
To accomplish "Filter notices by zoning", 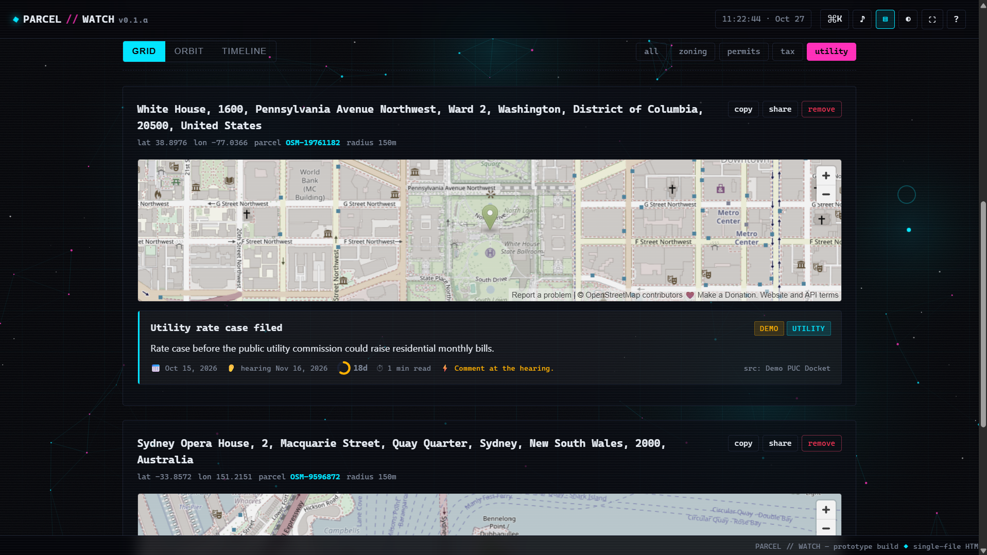I will point(692,51).
